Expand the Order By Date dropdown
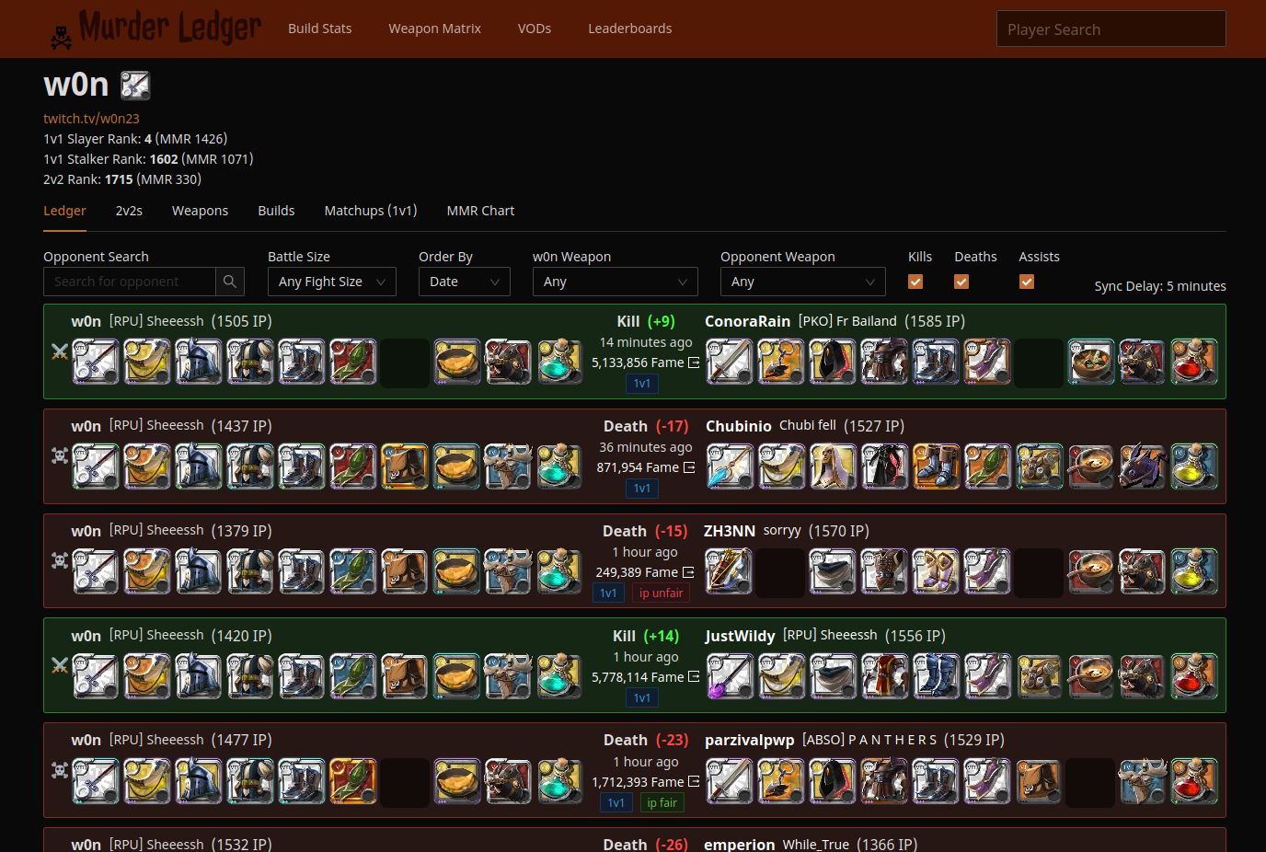The width and height of the screenshot is (1266, 852). point(464,282)
